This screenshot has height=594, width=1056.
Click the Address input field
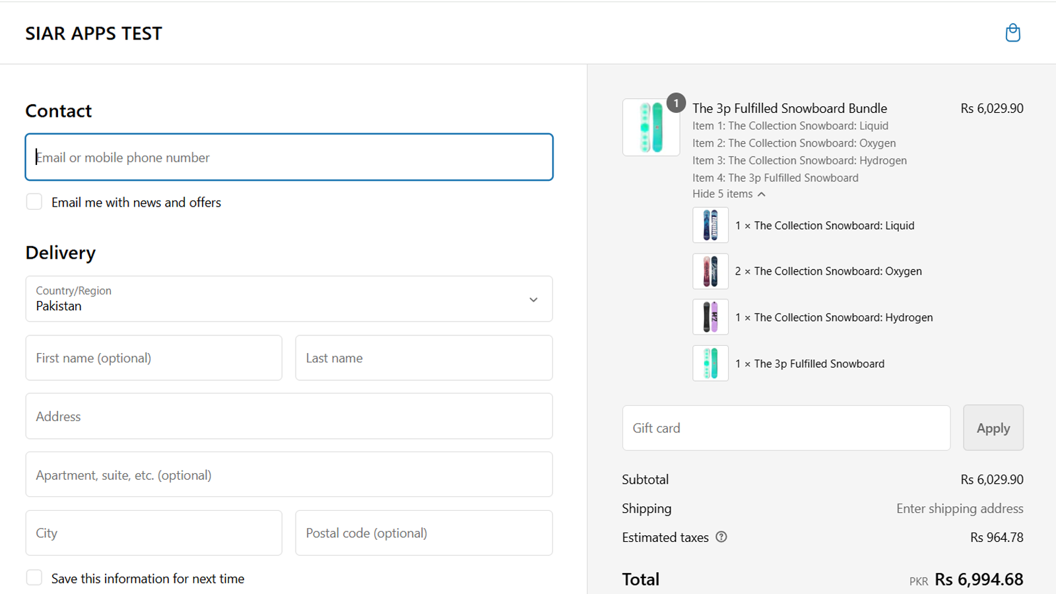[288, 416]
